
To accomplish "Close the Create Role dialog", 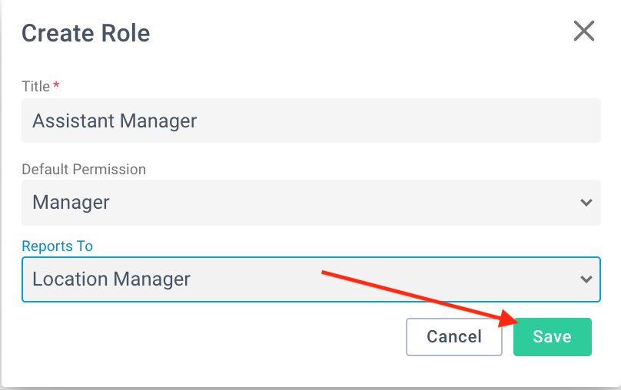I will tap(584, 31).
